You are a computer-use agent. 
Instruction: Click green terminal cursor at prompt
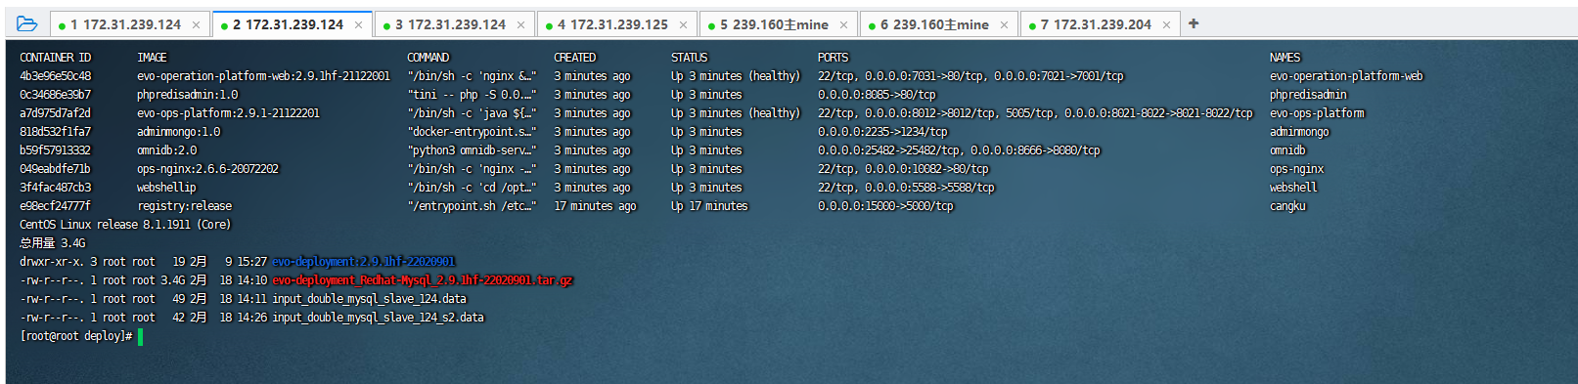(141, 336)
